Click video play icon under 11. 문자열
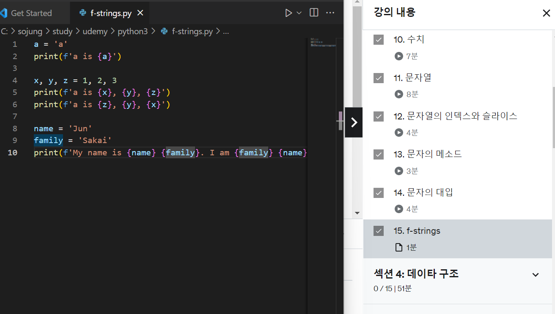 click(x=398, y=94)
